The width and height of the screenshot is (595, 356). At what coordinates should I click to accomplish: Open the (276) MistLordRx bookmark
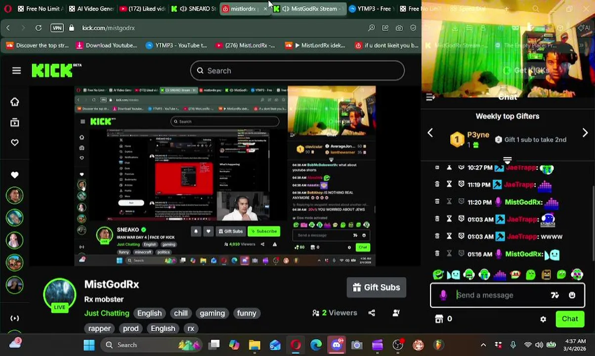click(245, 45)
